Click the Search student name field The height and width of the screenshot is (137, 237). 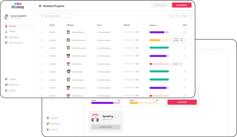coord(55,16)
